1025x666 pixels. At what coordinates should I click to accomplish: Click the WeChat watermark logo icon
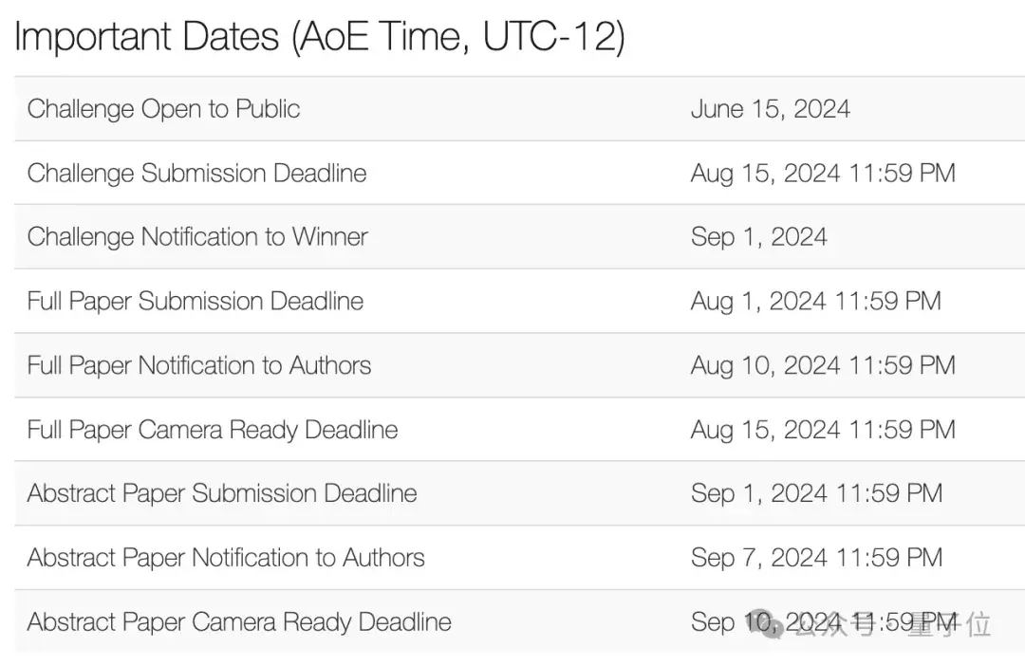coord(769,624)
